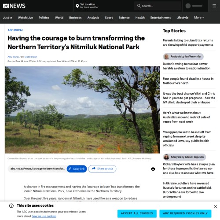Expand the More dropdown menu
Image resolution: width=220 pixels, height=220 pixels.
199,18
